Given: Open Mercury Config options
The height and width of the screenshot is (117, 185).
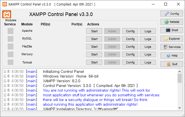Looking at the screenshot, I should tap(130, 54).
